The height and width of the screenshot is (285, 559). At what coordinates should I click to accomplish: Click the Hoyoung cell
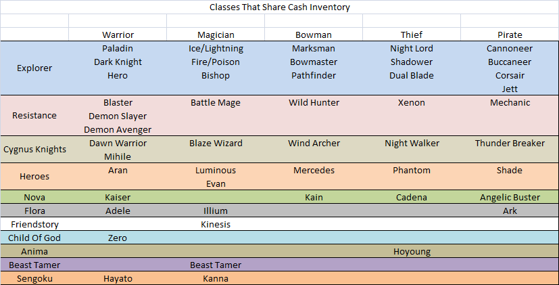coord(412,251)
